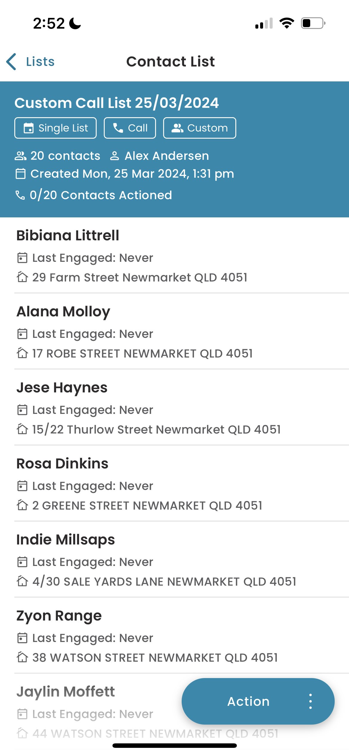This screenshot has height=755, width=349.
Task: Tap the back chevron icon next to Lists
Action: [11, 62]
